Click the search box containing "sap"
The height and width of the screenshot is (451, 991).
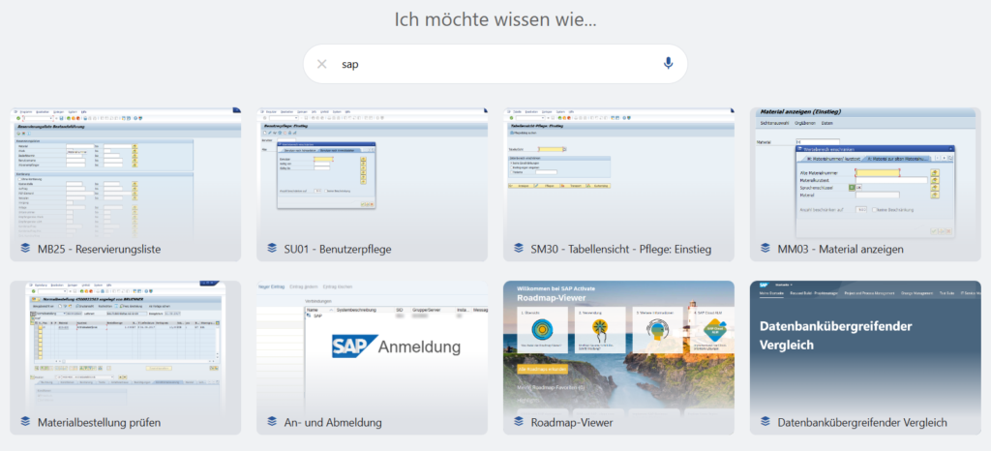[495, 64]
